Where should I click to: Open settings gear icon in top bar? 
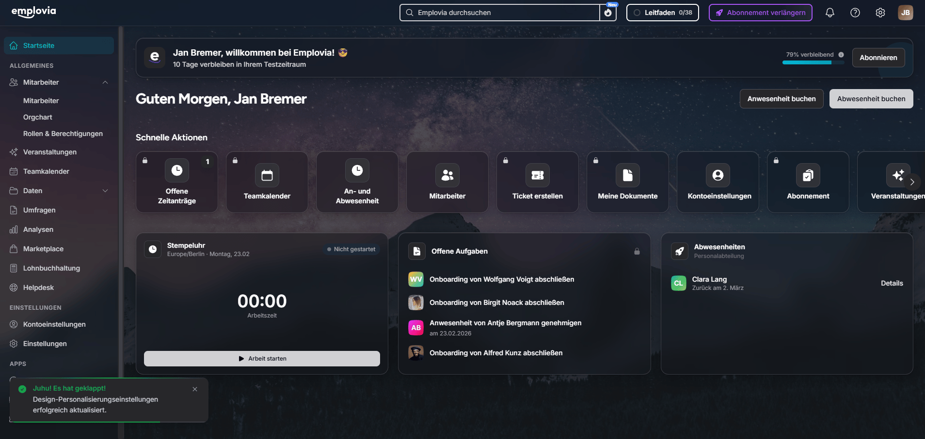(x=880, y=13)
